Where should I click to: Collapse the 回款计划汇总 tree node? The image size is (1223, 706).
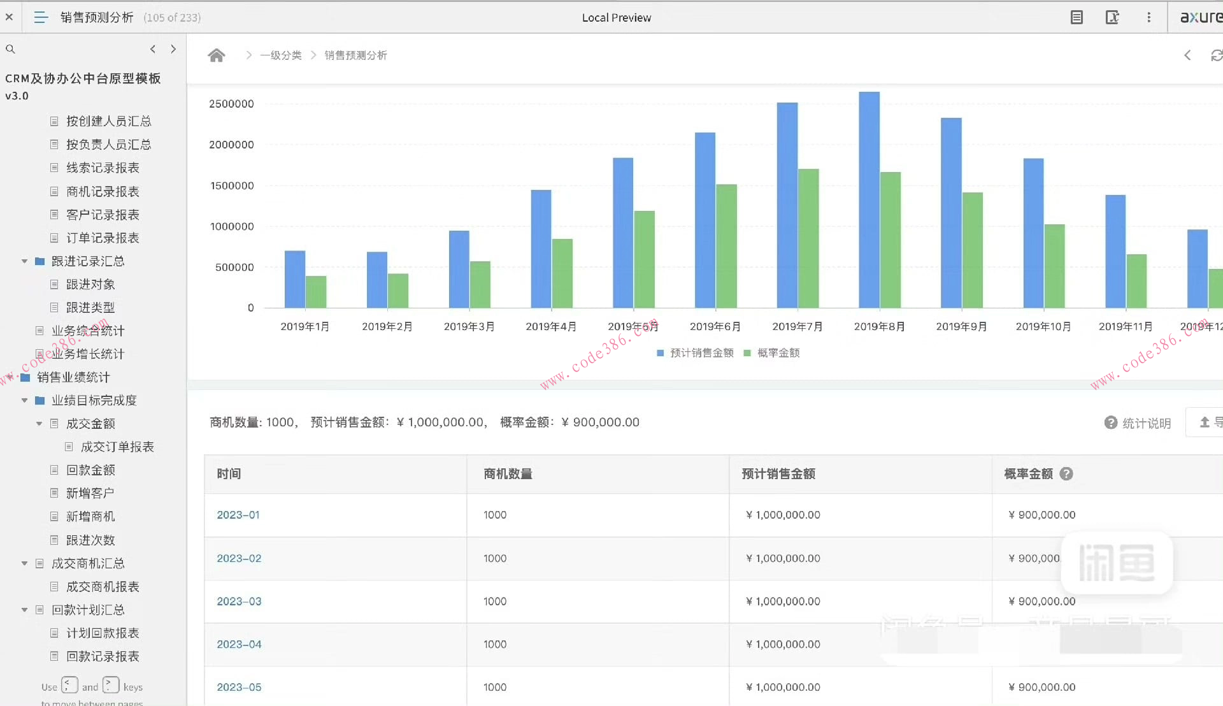(x=24, y=610)
